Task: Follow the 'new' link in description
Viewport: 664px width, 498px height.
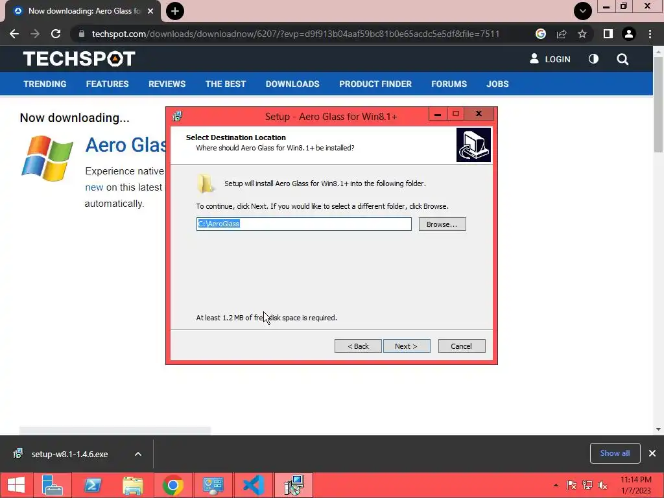Action: pyautogui.click(x=94, y=187)
